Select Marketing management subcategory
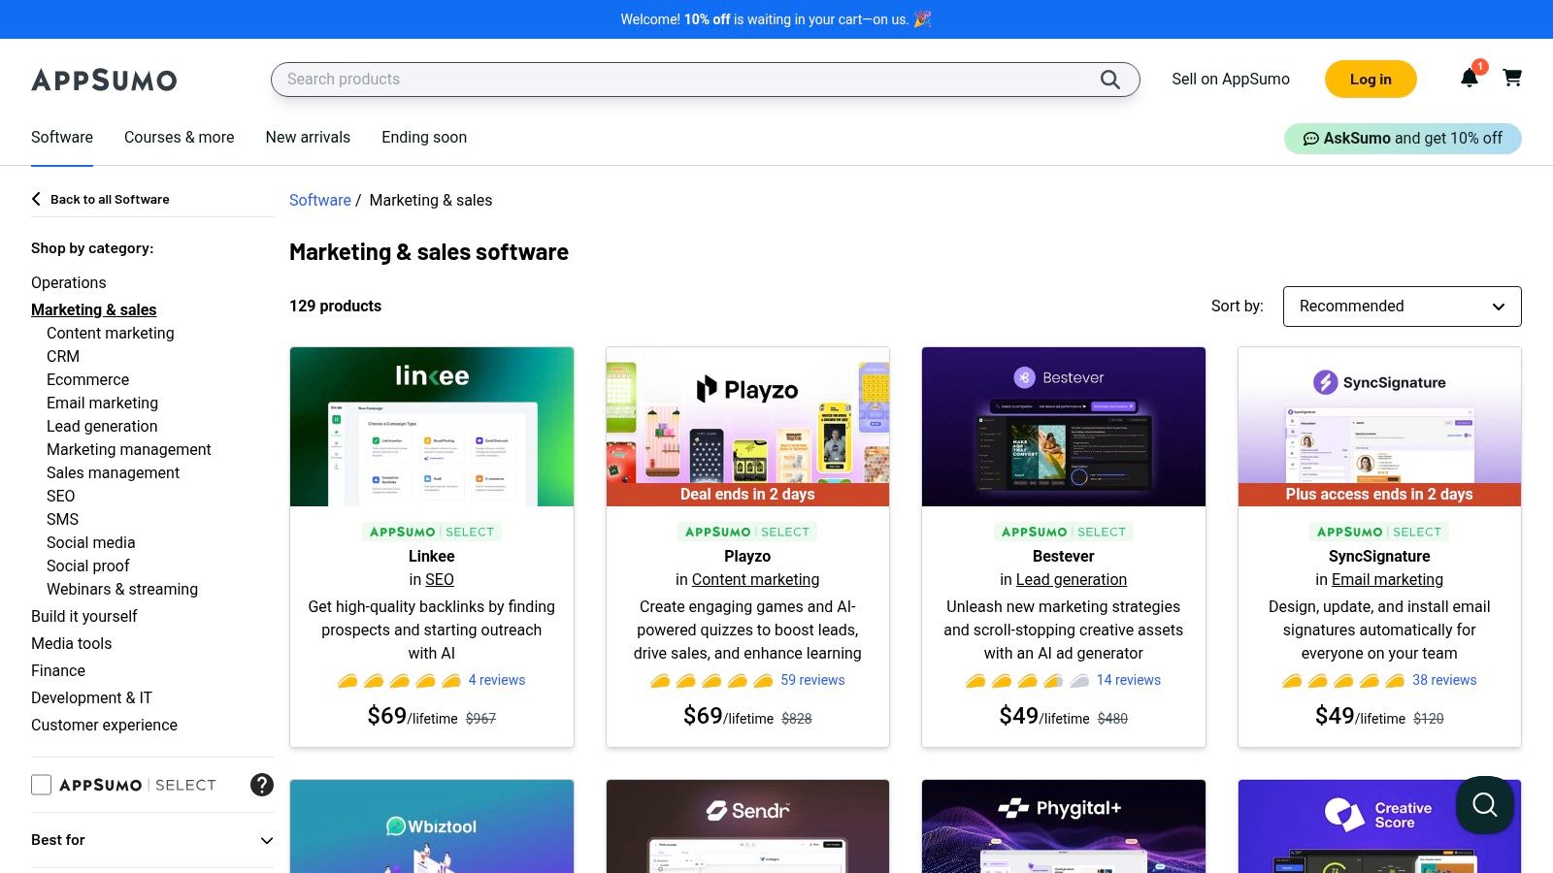Viewport: 1553px width, 873px height. pos(129,449)
